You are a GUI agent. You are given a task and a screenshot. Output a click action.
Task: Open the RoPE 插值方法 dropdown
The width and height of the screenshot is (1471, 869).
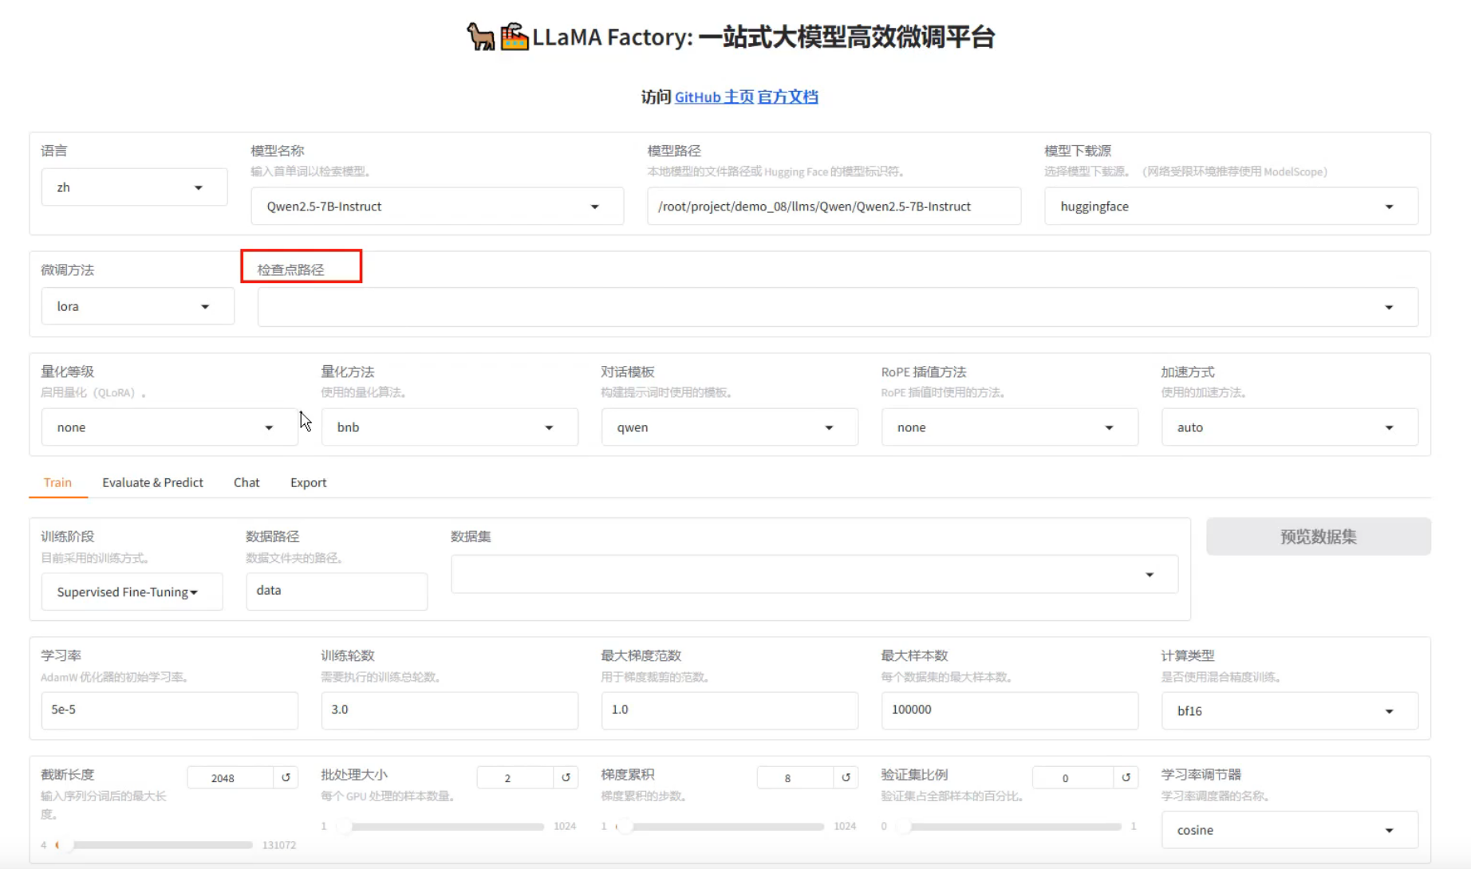coord(1009,427)
